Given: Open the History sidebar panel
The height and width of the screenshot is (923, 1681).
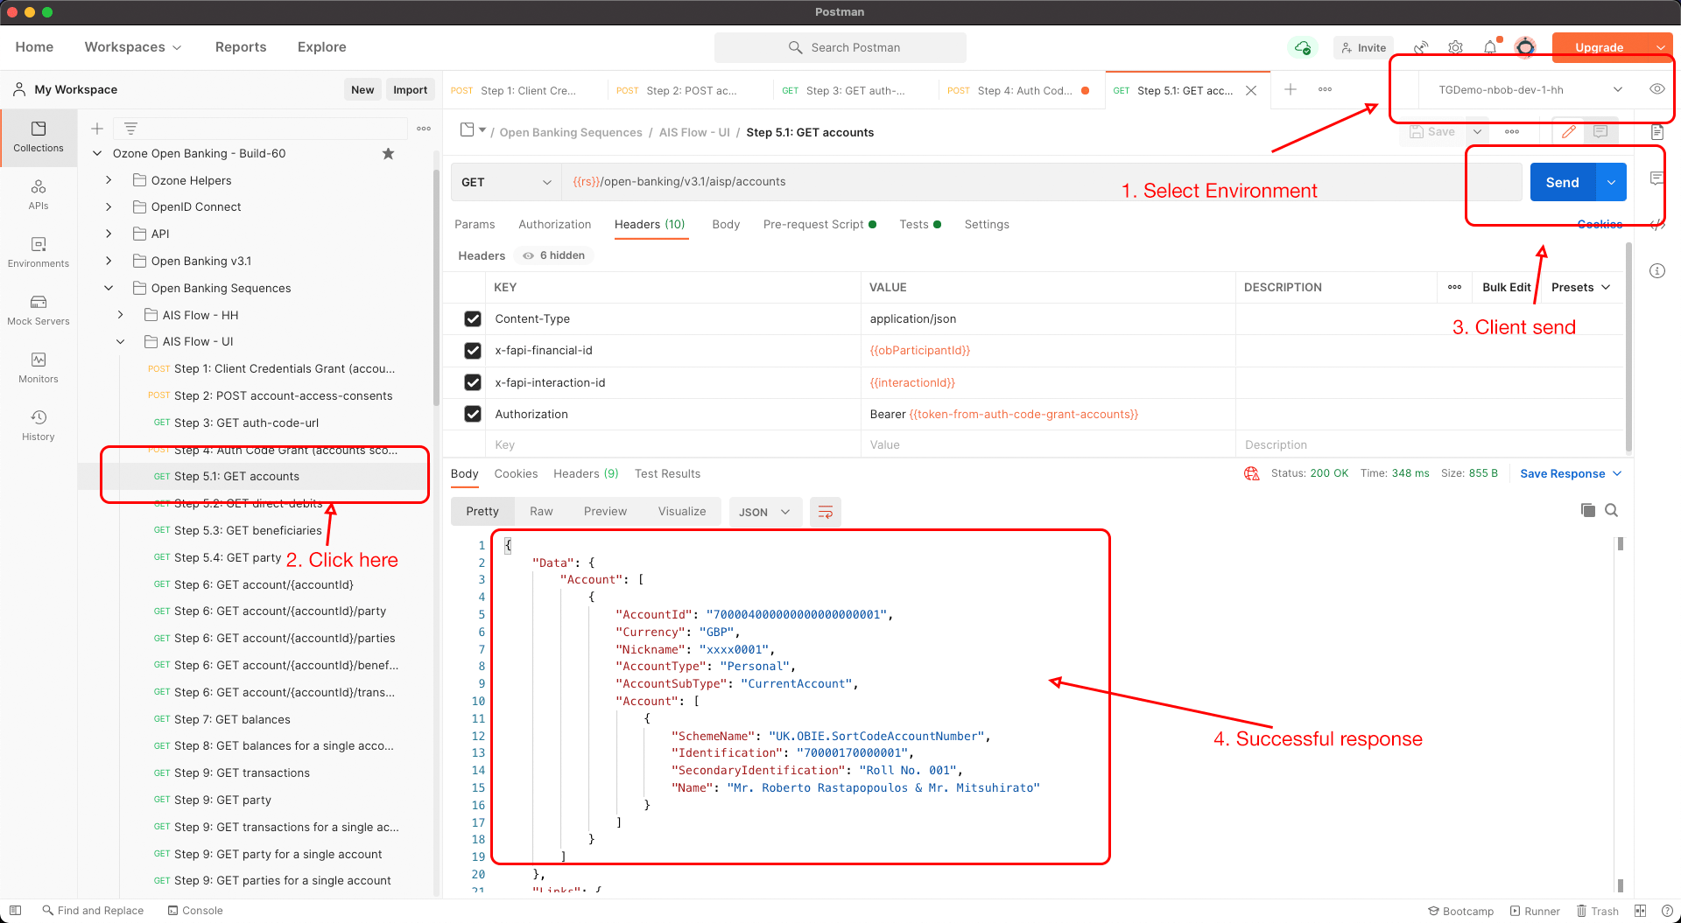Looking at the screenshot, I should 39,424.
